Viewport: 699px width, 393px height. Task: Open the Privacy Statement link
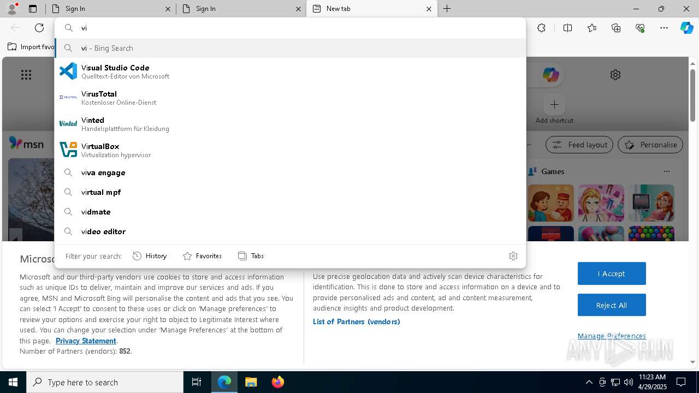(x=86, y=341)
